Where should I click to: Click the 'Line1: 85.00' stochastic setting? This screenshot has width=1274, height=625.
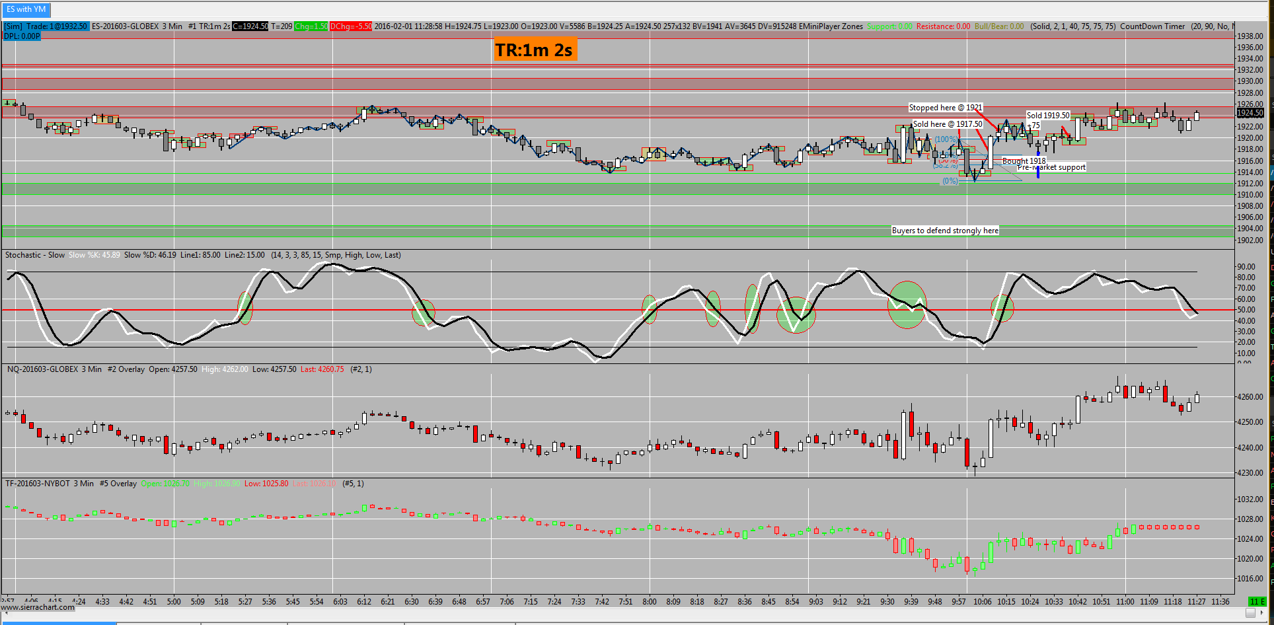200,255
